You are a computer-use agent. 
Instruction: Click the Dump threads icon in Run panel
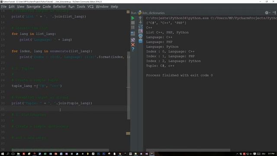coord(133,33)
